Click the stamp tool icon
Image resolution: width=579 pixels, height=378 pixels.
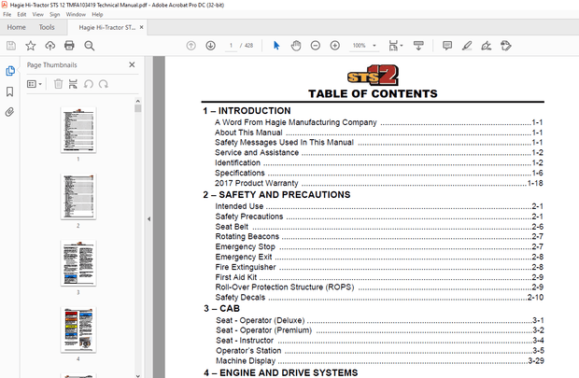(506, 46)
